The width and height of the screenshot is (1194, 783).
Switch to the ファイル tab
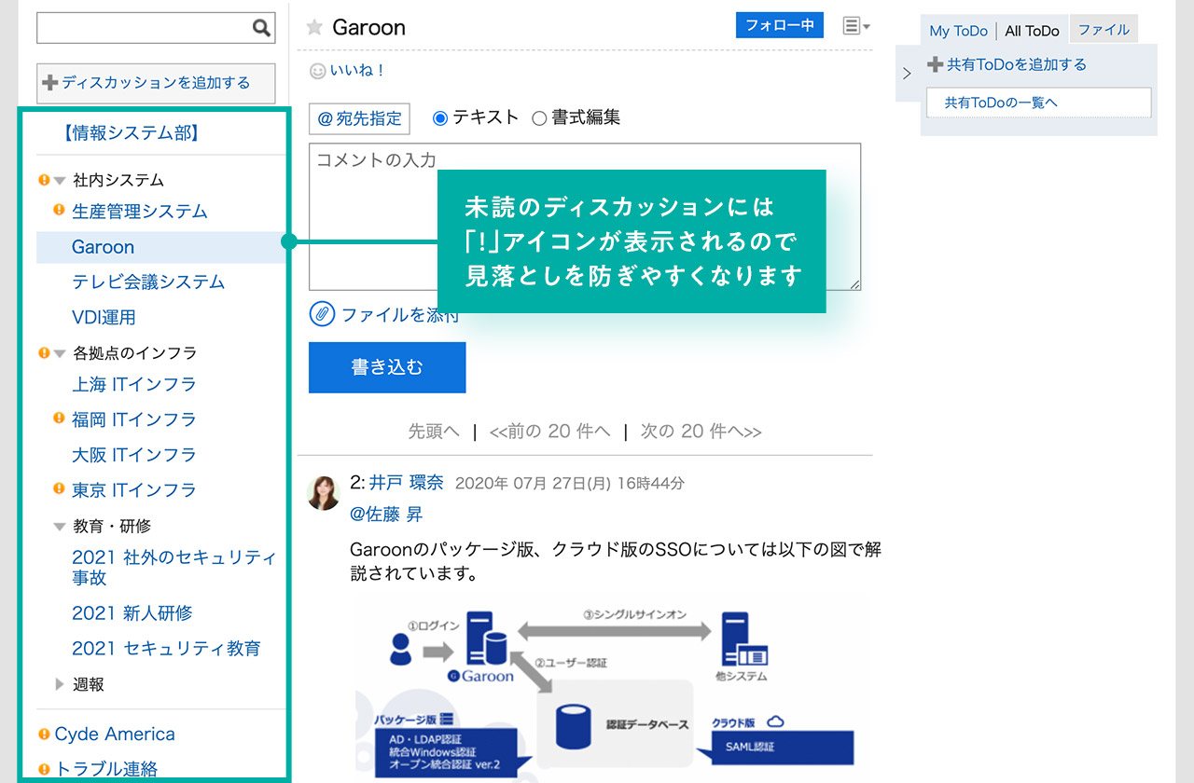(x=1104, y=30)
